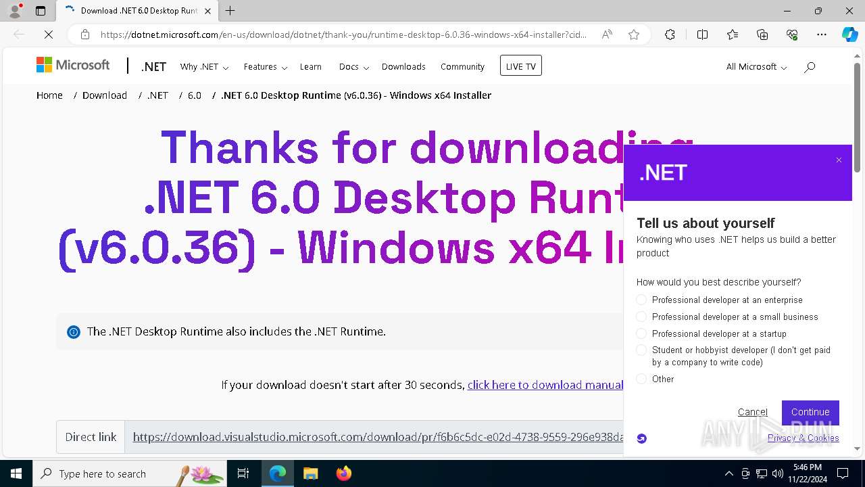Open the Microsoft logo link

[x=73, y=65]
